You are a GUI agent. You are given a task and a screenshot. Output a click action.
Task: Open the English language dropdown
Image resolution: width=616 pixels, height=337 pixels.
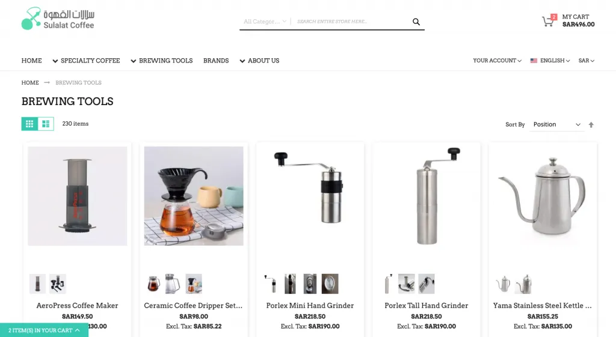(550, 61)
